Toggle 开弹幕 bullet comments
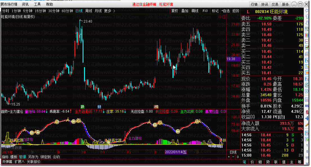Image resolution: width=311 pixels, height=167 pixels. 7,162
